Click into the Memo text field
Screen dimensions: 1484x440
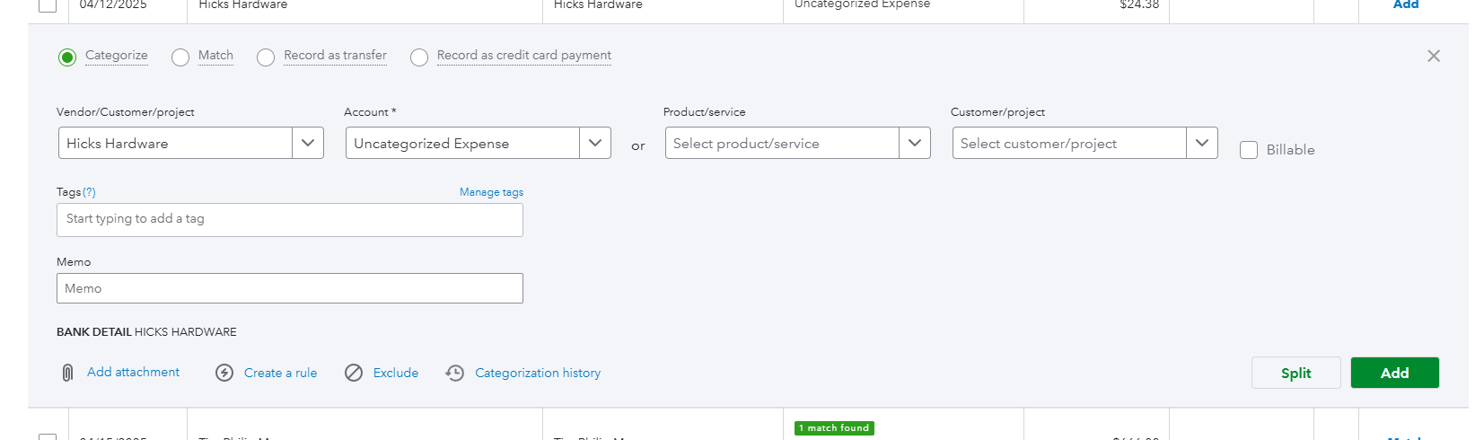tap(289, 288)
